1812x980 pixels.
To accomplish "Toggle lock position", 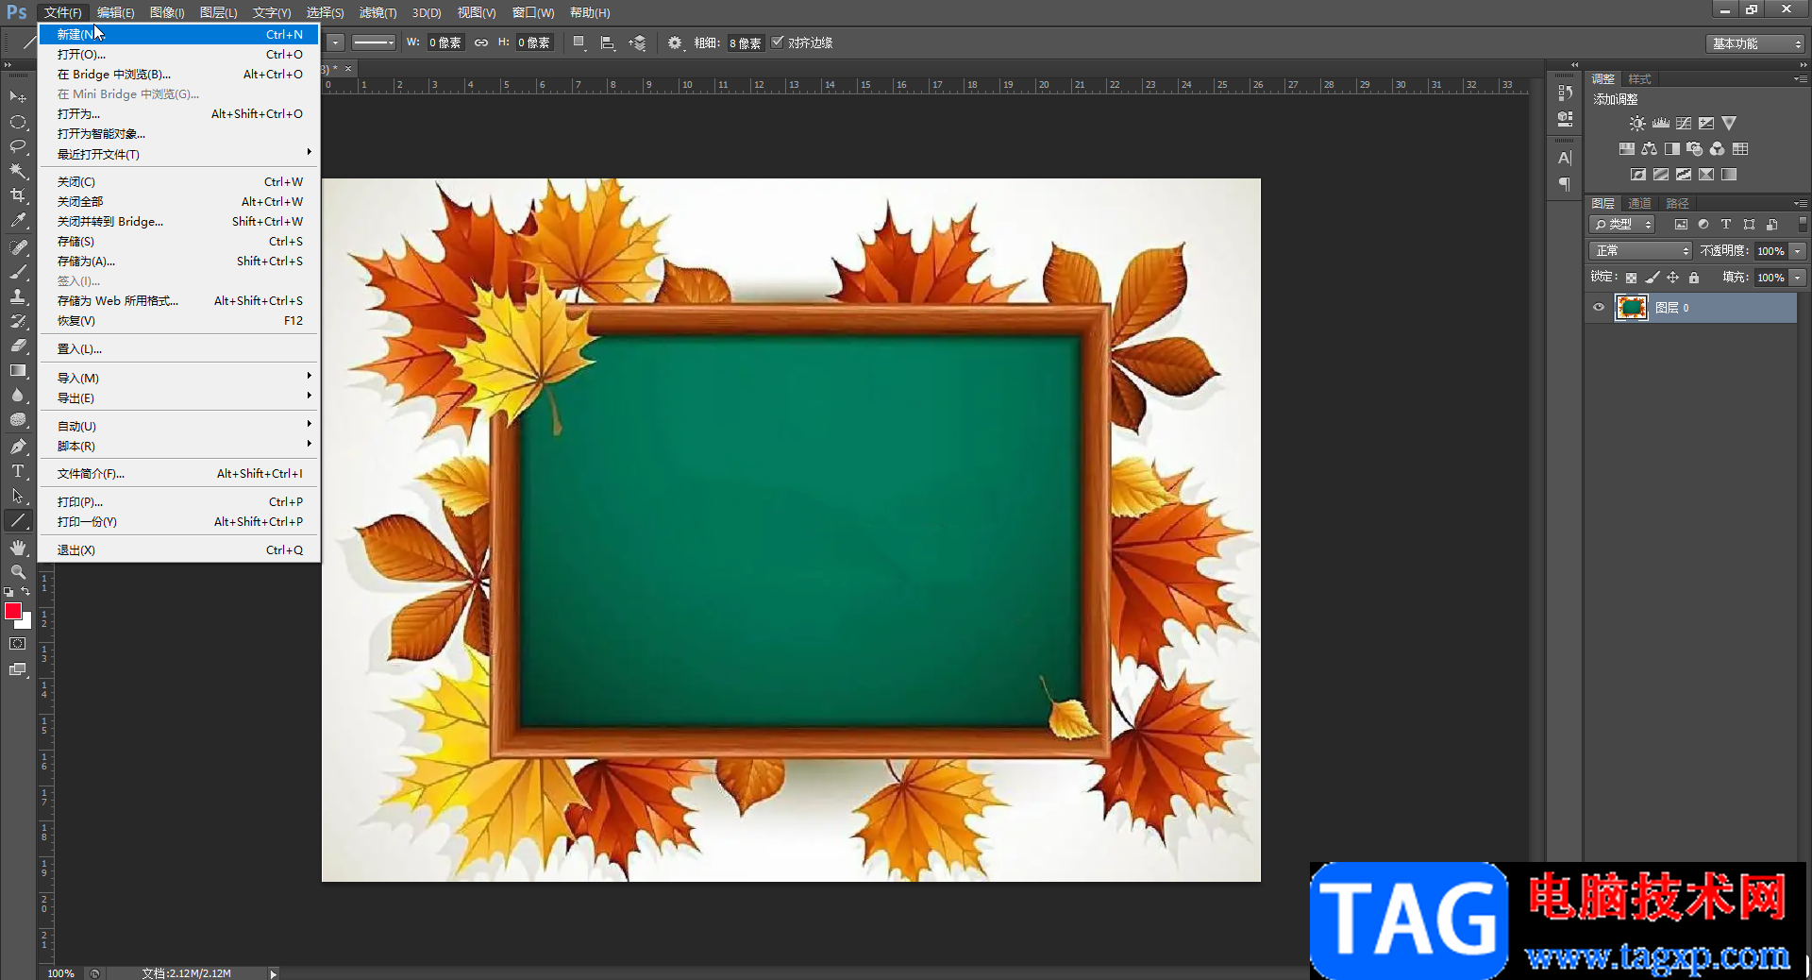I will click(1672, 278).
